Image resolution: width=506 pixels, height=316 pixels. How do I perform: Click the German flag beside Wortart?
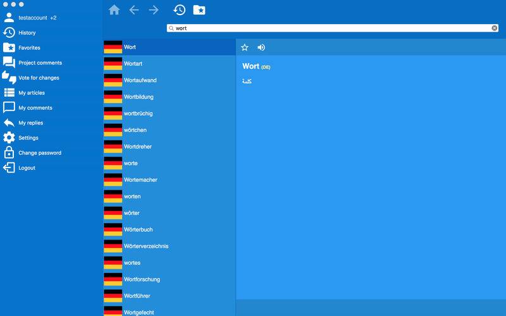(113, 64)
